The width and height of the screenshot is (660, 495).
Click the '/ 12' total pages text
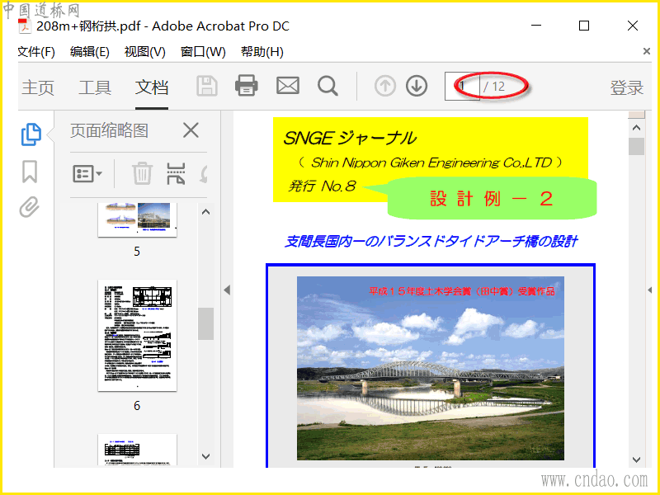(494, 87)
